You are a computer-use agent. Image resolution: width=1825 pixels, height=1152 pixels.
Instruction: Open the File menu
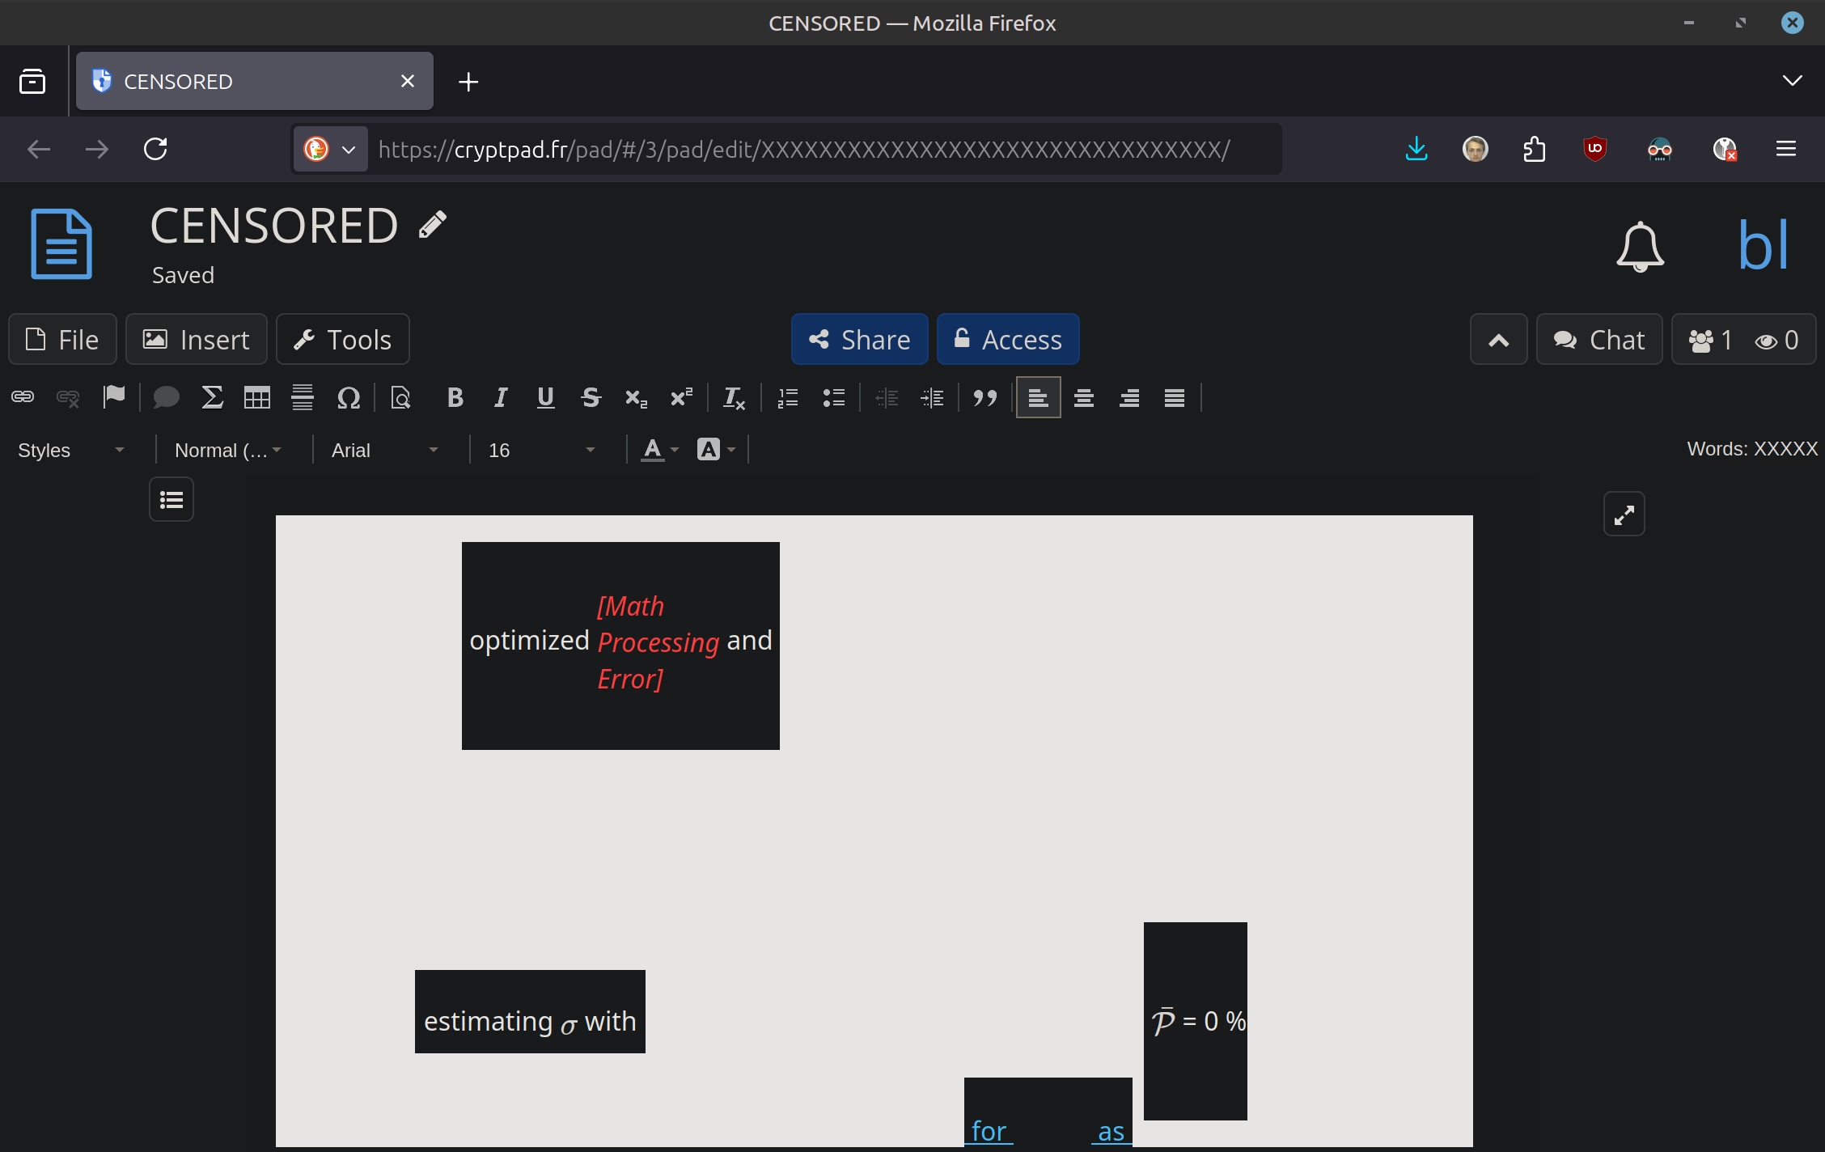63,340
